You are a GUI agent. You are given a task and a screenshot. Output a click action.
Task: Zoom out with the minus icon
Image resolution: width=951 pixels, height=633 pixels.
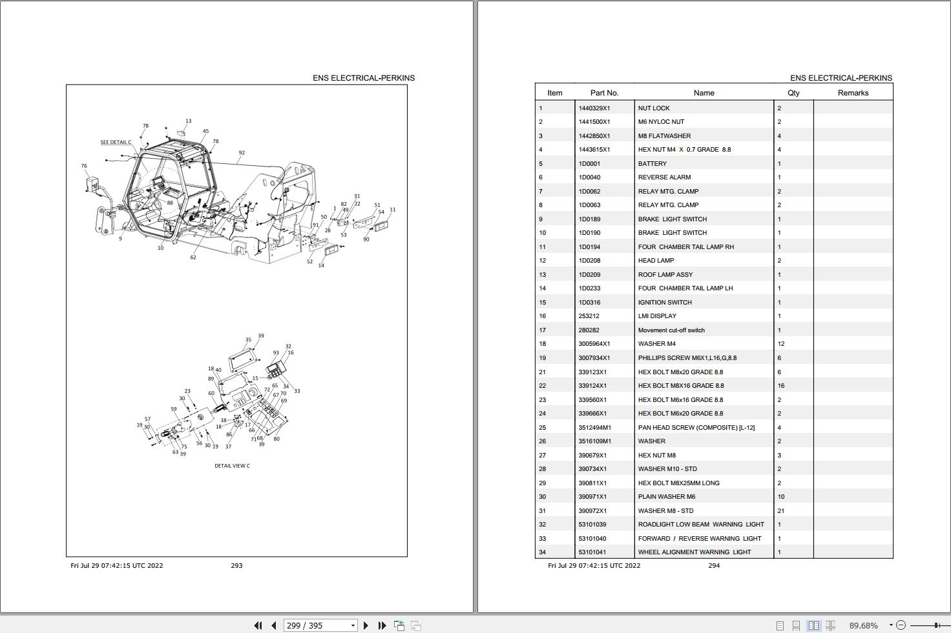[901, 625]
